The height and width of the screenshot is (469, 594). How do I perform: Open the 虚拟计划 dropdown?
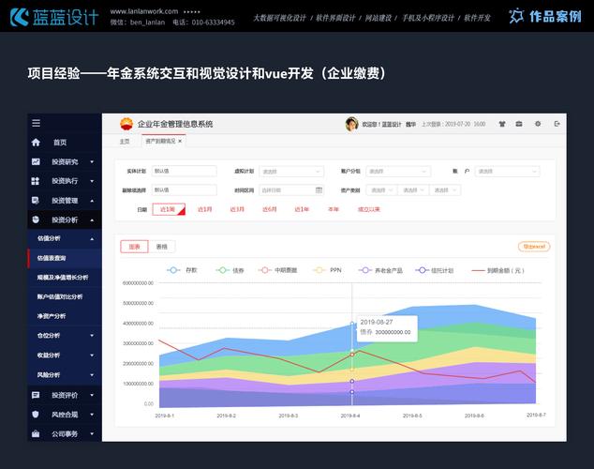click(291, 172)
